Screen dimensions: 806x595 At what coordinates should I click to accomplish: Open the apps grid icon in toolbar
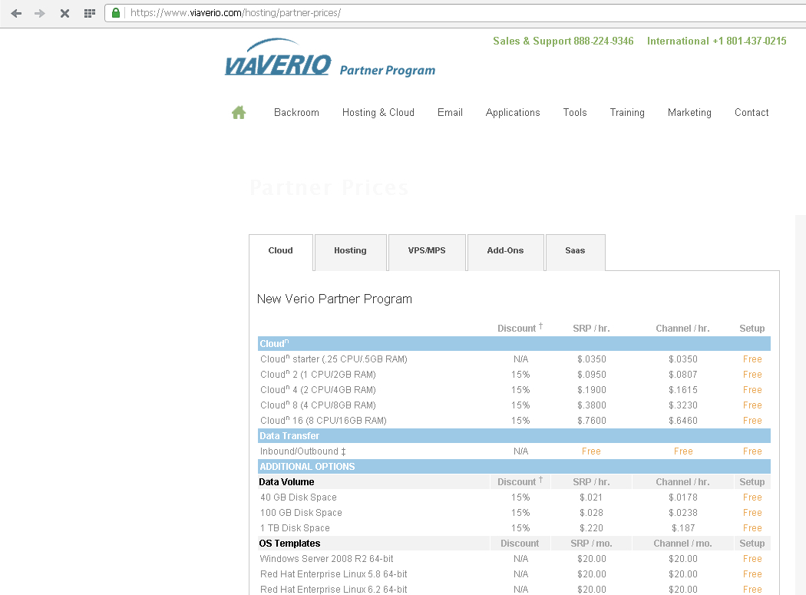pos(90,13)
